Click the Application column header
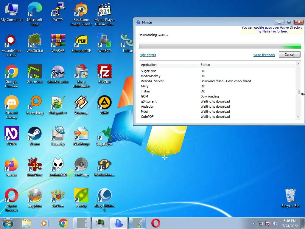This screenshot has height=229, width=305. tap(169, 65)
